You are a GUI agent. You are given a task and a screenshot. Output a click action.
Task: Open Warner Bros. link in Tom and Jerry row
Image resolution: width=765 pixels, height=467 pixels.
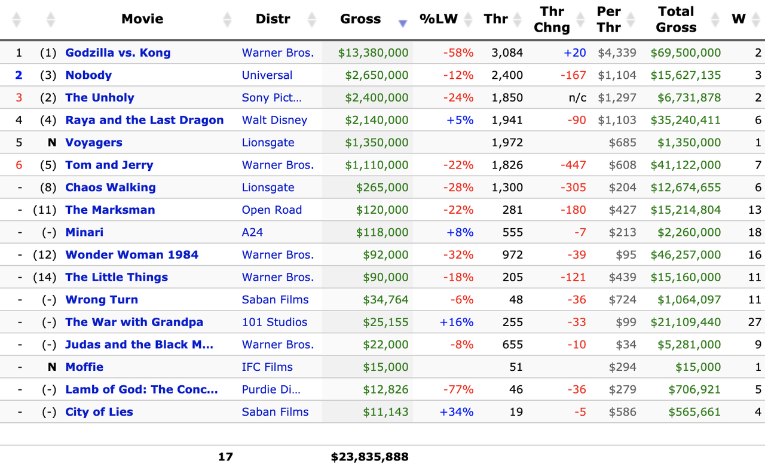[x=278, y=165]
